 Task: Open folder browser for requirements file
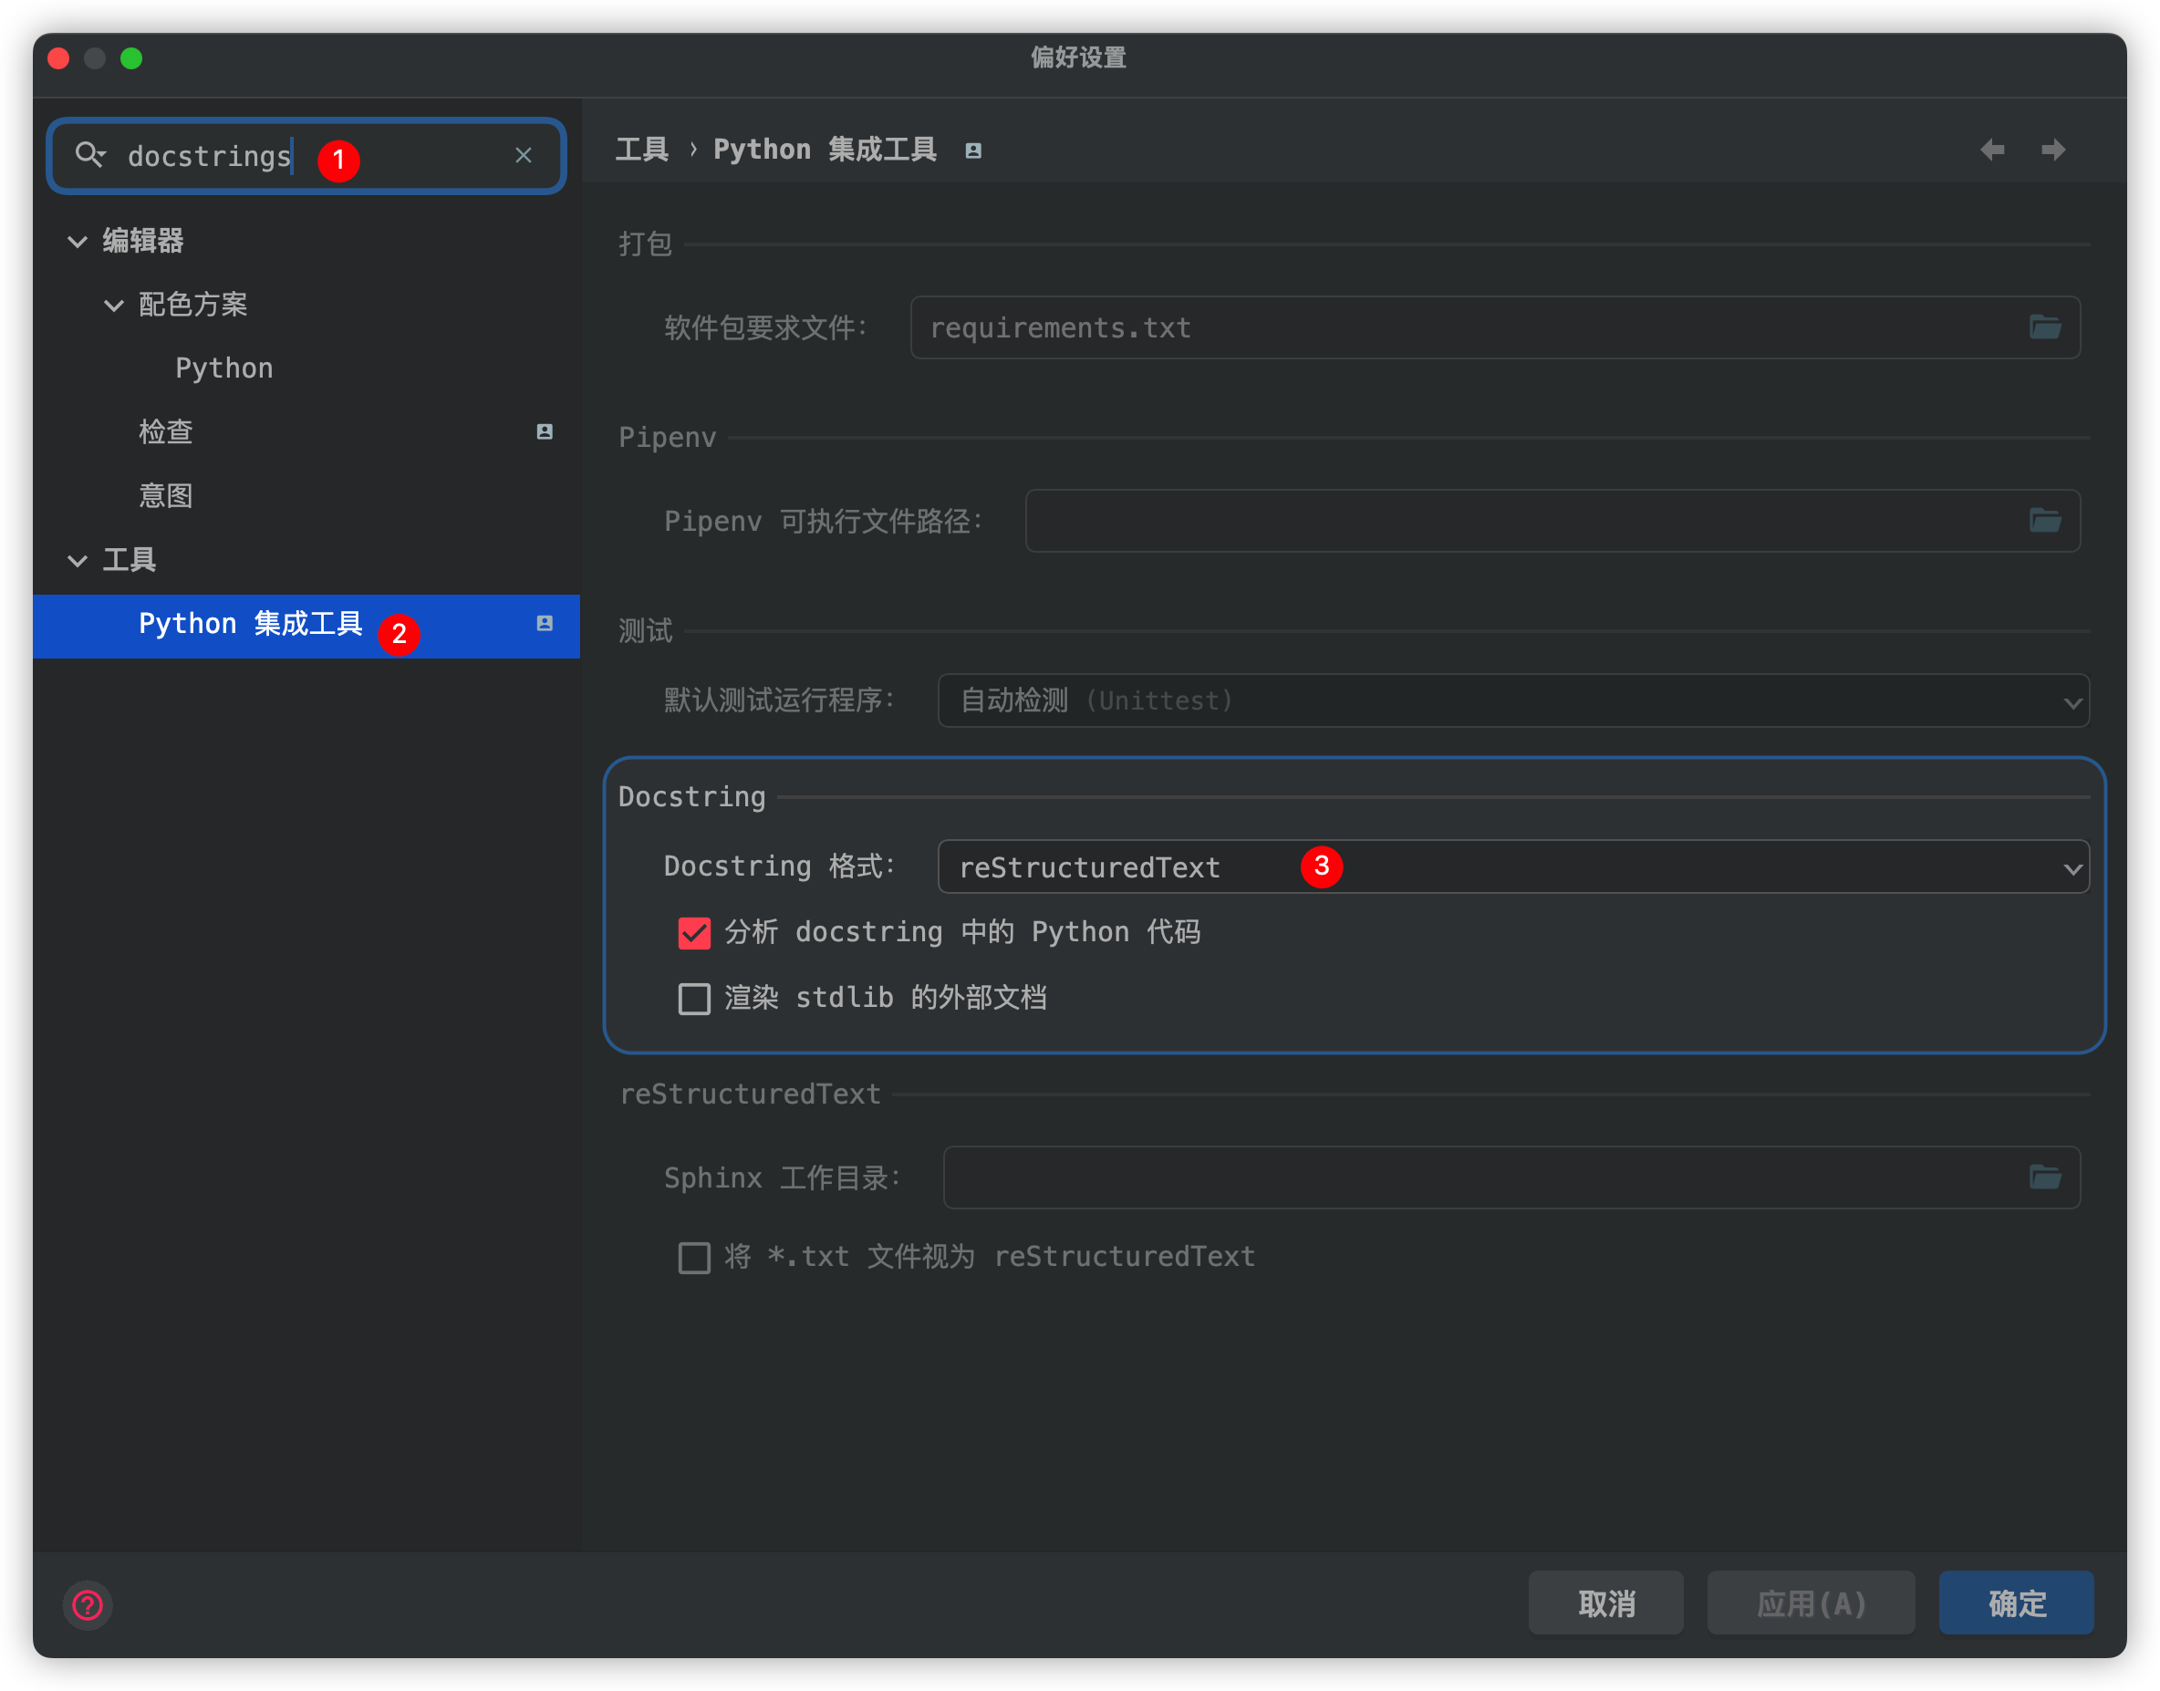(x=2046, y=327)
